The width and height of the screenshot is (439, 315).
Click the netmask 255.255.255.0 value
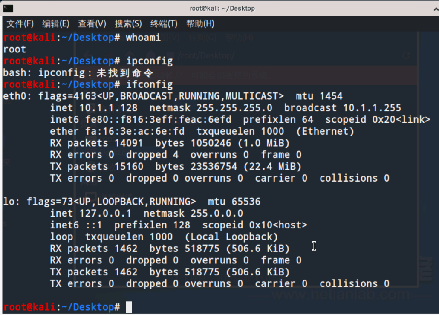234,108
